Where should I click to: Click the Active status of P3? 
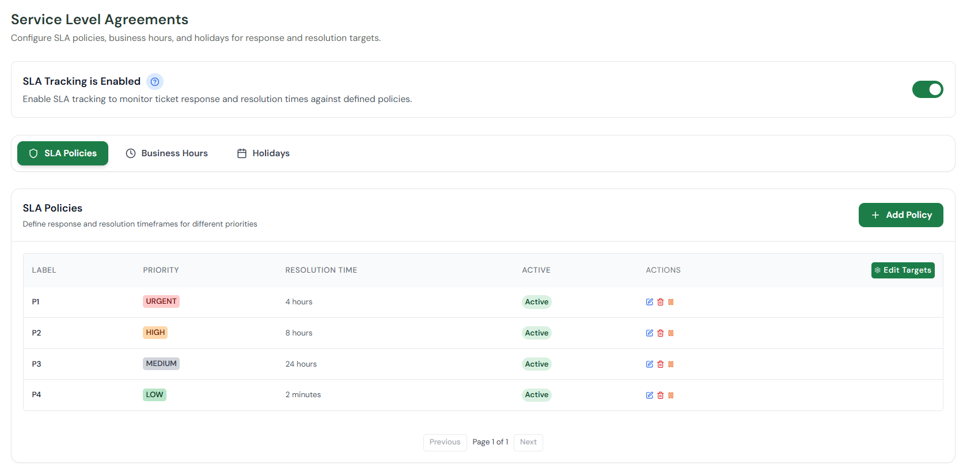(537, 364)
